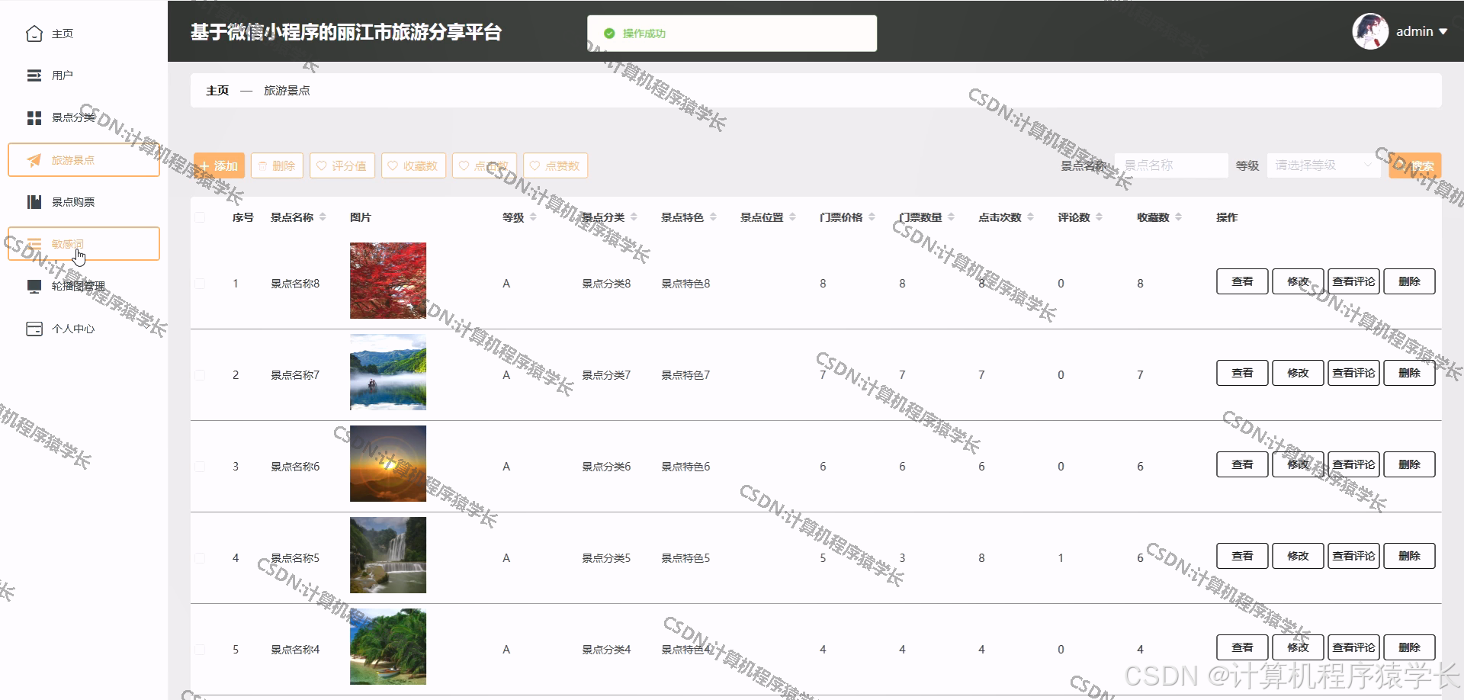Viewport: 1464px width, 700px height.
Task: Sort by 景点名称 column arrows
Action: [323, 217]
